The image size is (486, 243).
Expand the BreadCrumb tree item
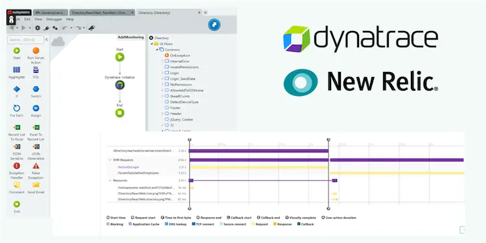[x=162, y=96]
